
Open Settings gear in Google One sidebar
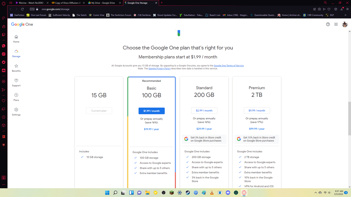16,112
